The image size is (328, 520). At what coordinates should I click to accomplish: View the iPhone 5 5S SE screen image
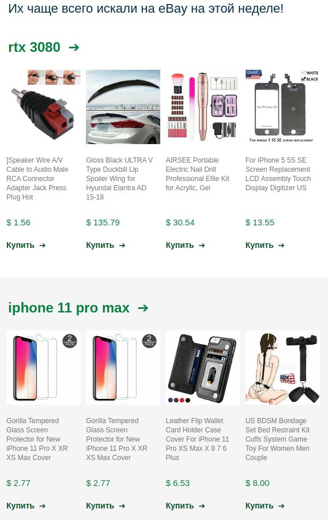(282, 107)
